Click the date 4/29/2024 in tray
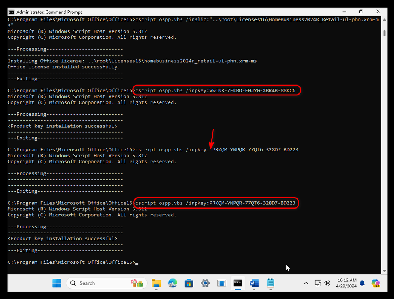The image size is (394, 299). [346, 286]
